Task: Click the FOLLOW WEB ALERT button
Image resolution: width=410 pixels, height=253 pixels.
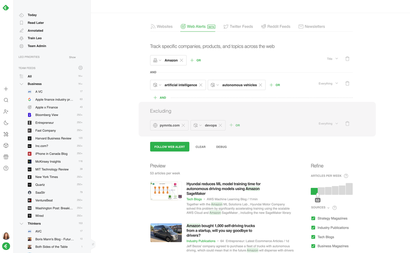Action: pos(169,146)
